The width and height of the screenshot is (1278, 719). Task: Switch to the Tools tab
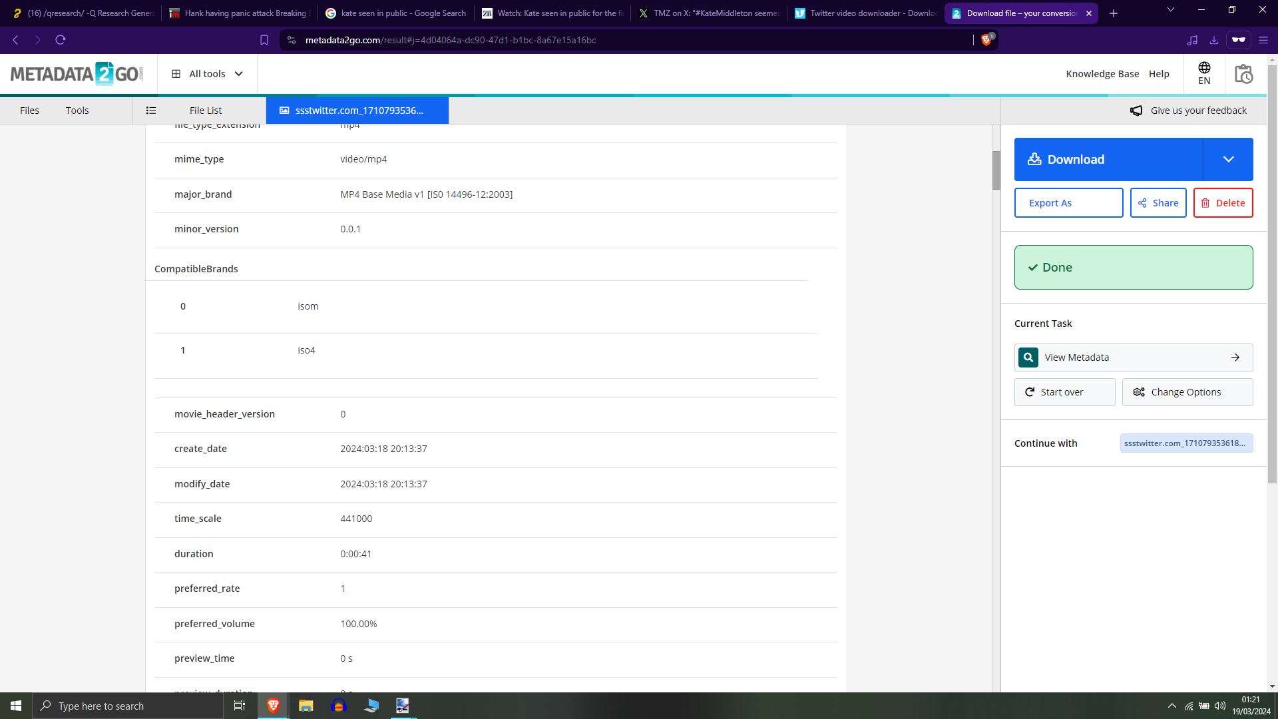click(x=77, y=111)
